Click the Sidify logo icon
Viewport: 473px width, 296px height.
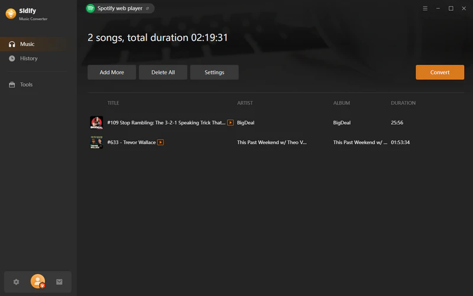[11, 14]
